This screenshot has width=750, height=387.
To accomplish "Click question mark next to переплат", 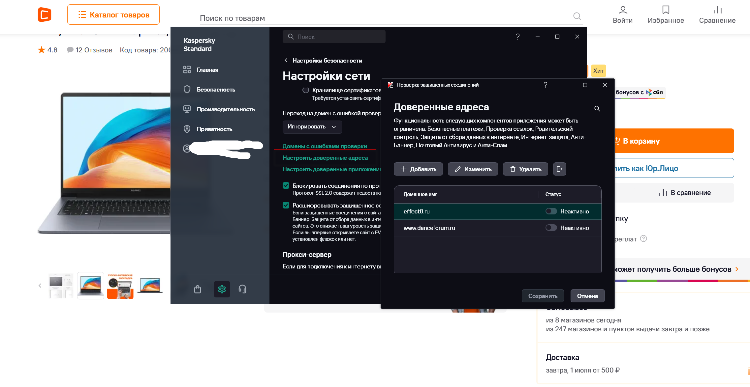I will [x=643, y=238].
